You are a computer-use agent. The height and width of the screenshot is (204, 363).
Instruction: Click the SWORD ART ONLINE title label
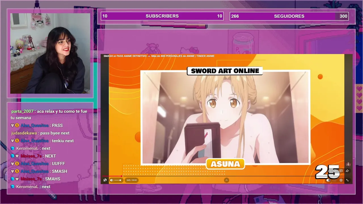225,71
